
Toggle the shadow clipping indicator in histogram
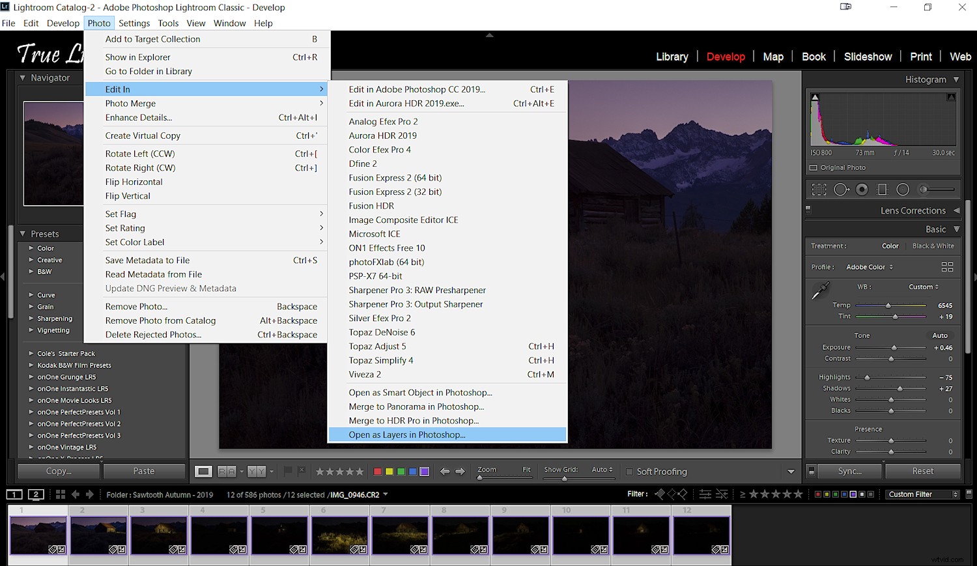(x=815, y=97)
